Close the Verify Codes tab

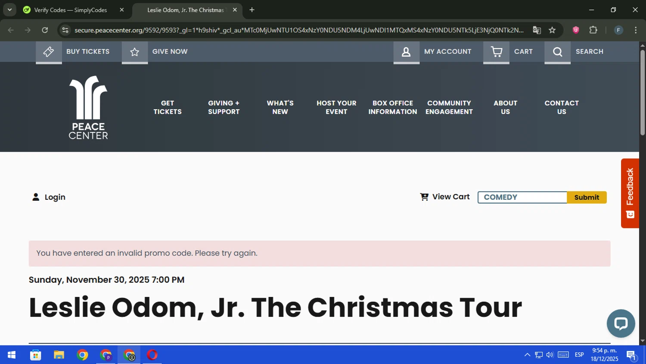(122, 10)
